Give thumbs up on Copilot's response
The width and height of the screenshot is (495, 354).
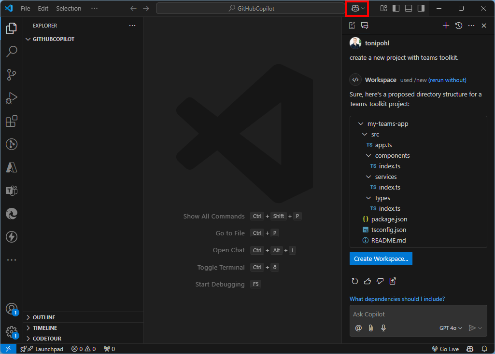368,281
